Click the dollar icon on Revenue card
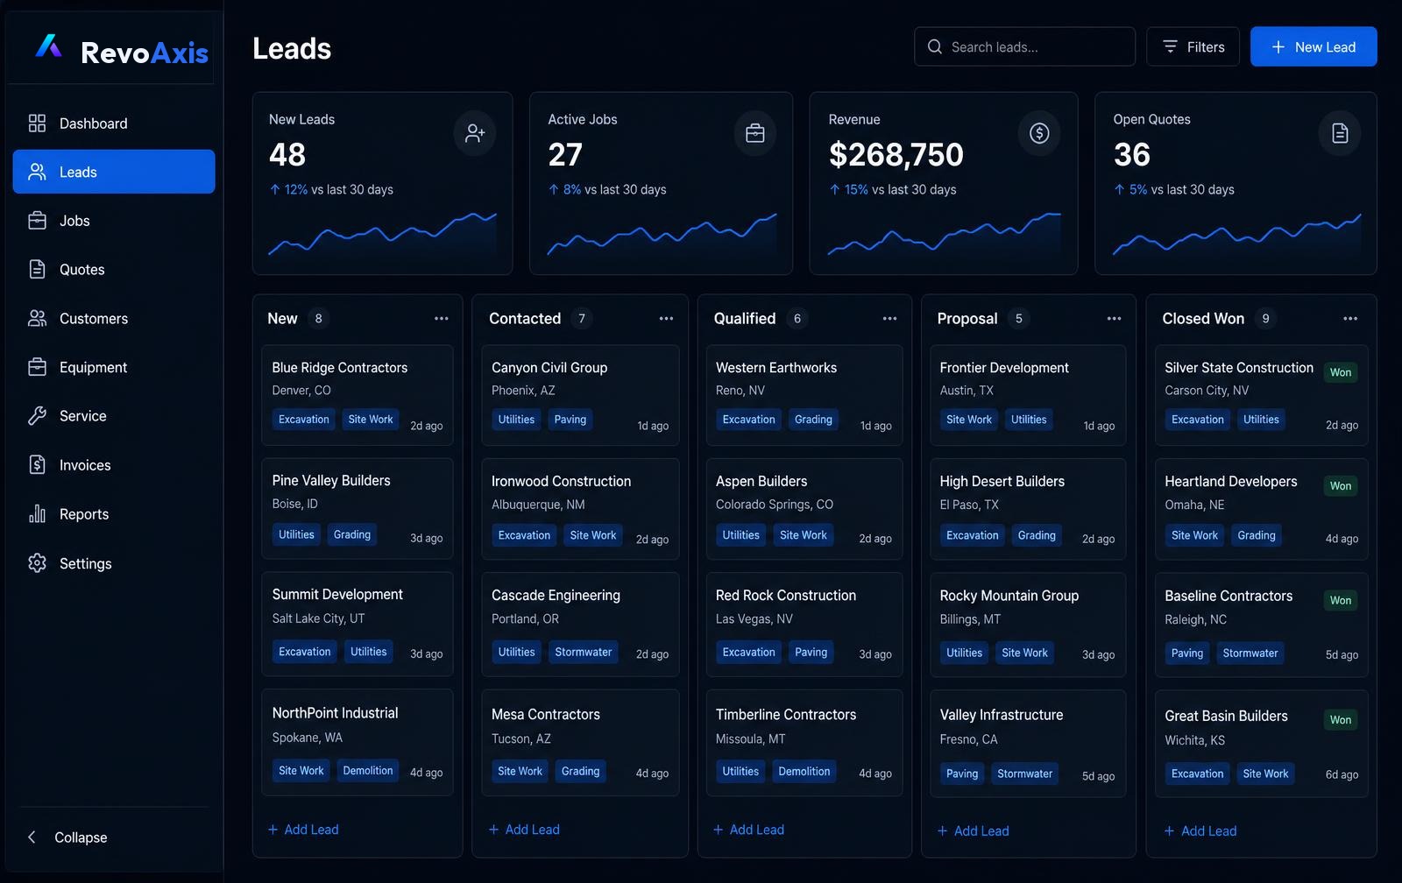The height and width of the screenshot is (883, 1402). 1039,133
